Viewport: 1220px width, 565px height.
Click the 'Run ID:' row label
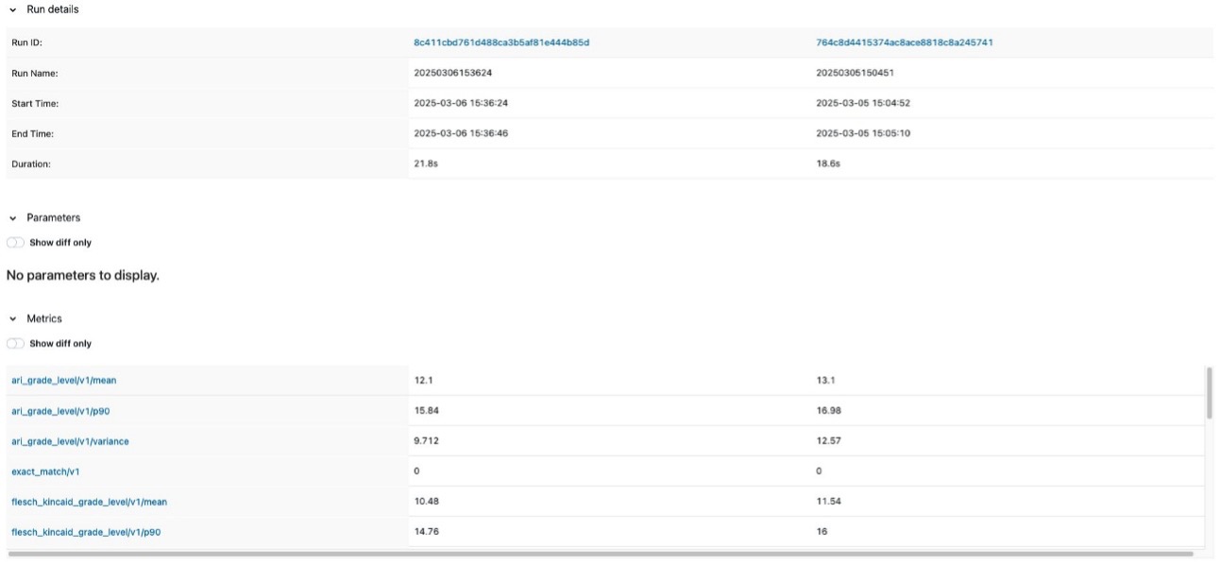[x=26, y=43]
